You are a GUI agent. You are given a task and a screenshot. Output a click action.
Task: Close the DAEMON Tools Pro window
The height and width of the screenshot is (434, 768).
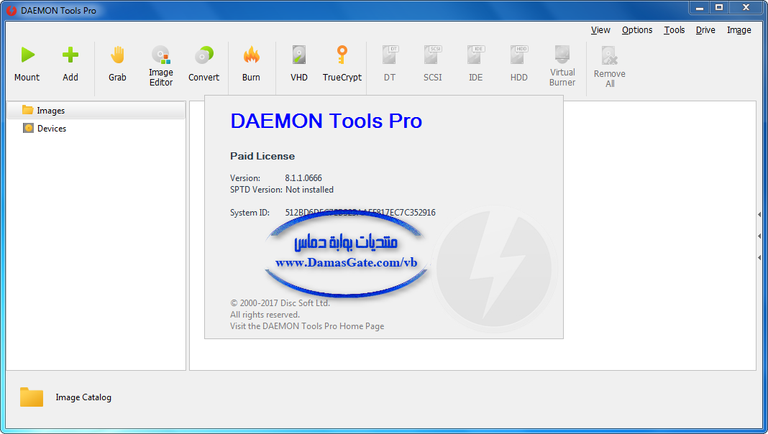[746, 8]
